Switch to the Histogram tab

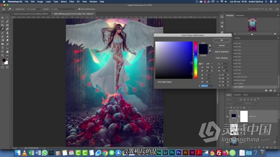click(x=240, y=16)
